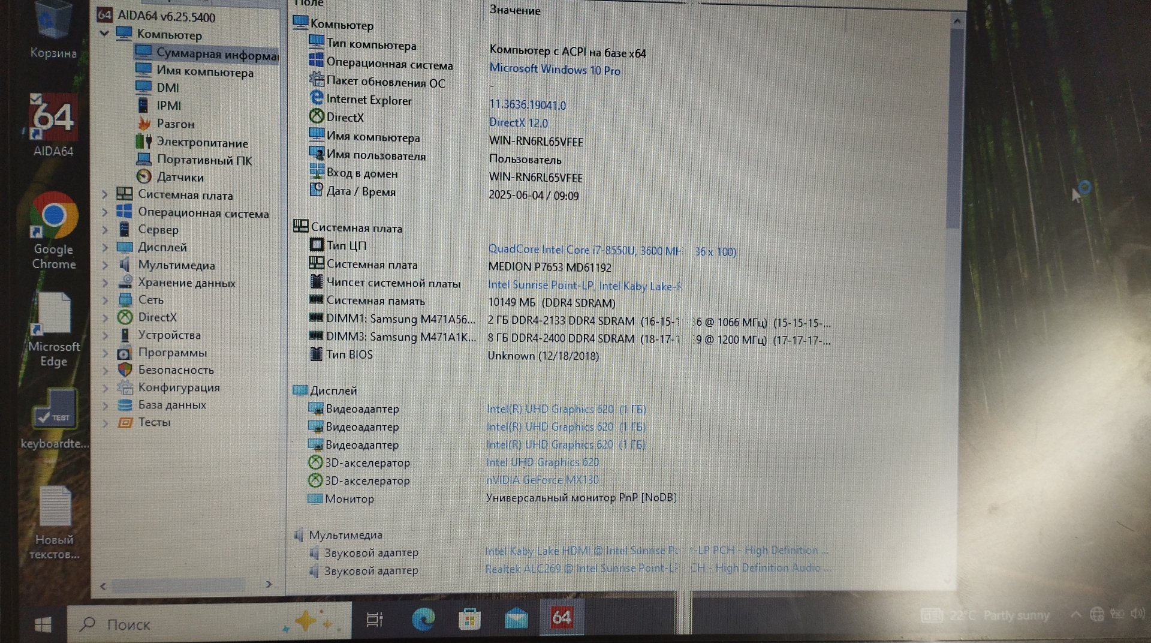Viewport: 1151px width, 643px height.
Task: Collapse the Компьютер tree node
Action: [104, 34]
